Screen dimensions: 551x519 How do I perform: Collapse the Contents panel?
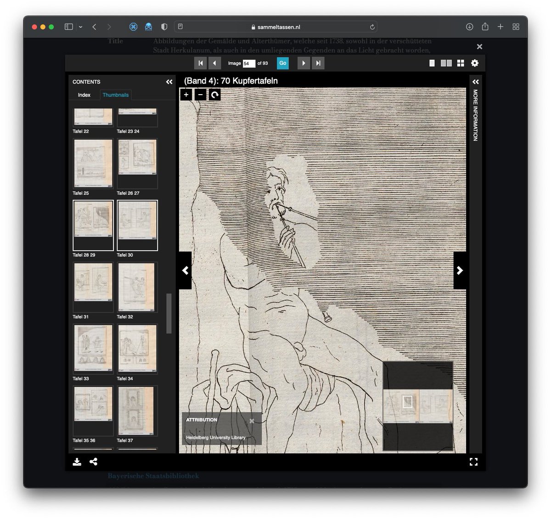pos(169,81)
